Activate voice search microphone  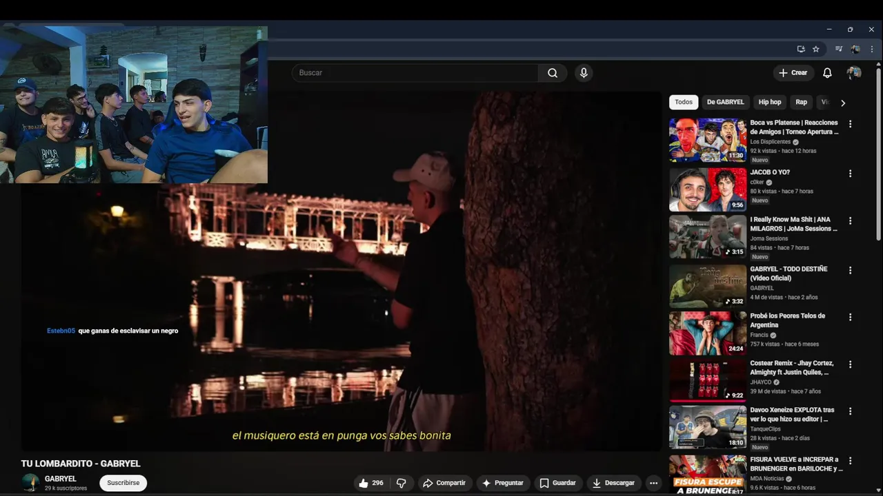[x=584, y=73]
